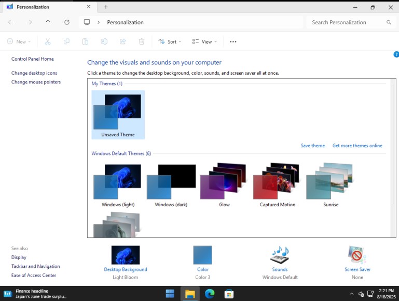Click the Cut scissors icon

[48, 41]
